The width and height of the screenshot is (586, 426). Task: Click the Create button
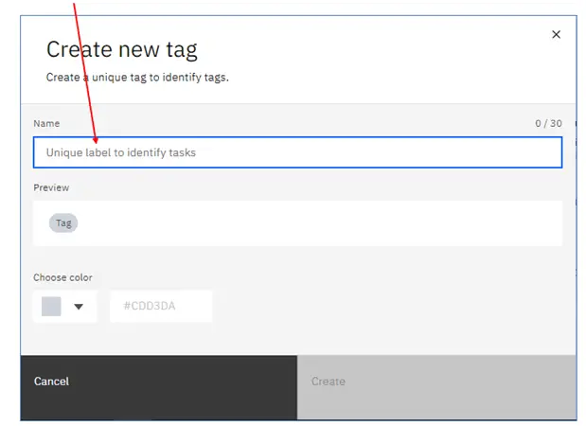436,388
